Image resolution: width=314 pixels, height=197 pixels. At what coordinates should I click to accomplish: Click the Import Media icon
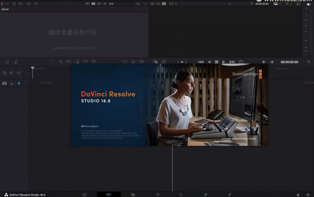tap(14, 4)
